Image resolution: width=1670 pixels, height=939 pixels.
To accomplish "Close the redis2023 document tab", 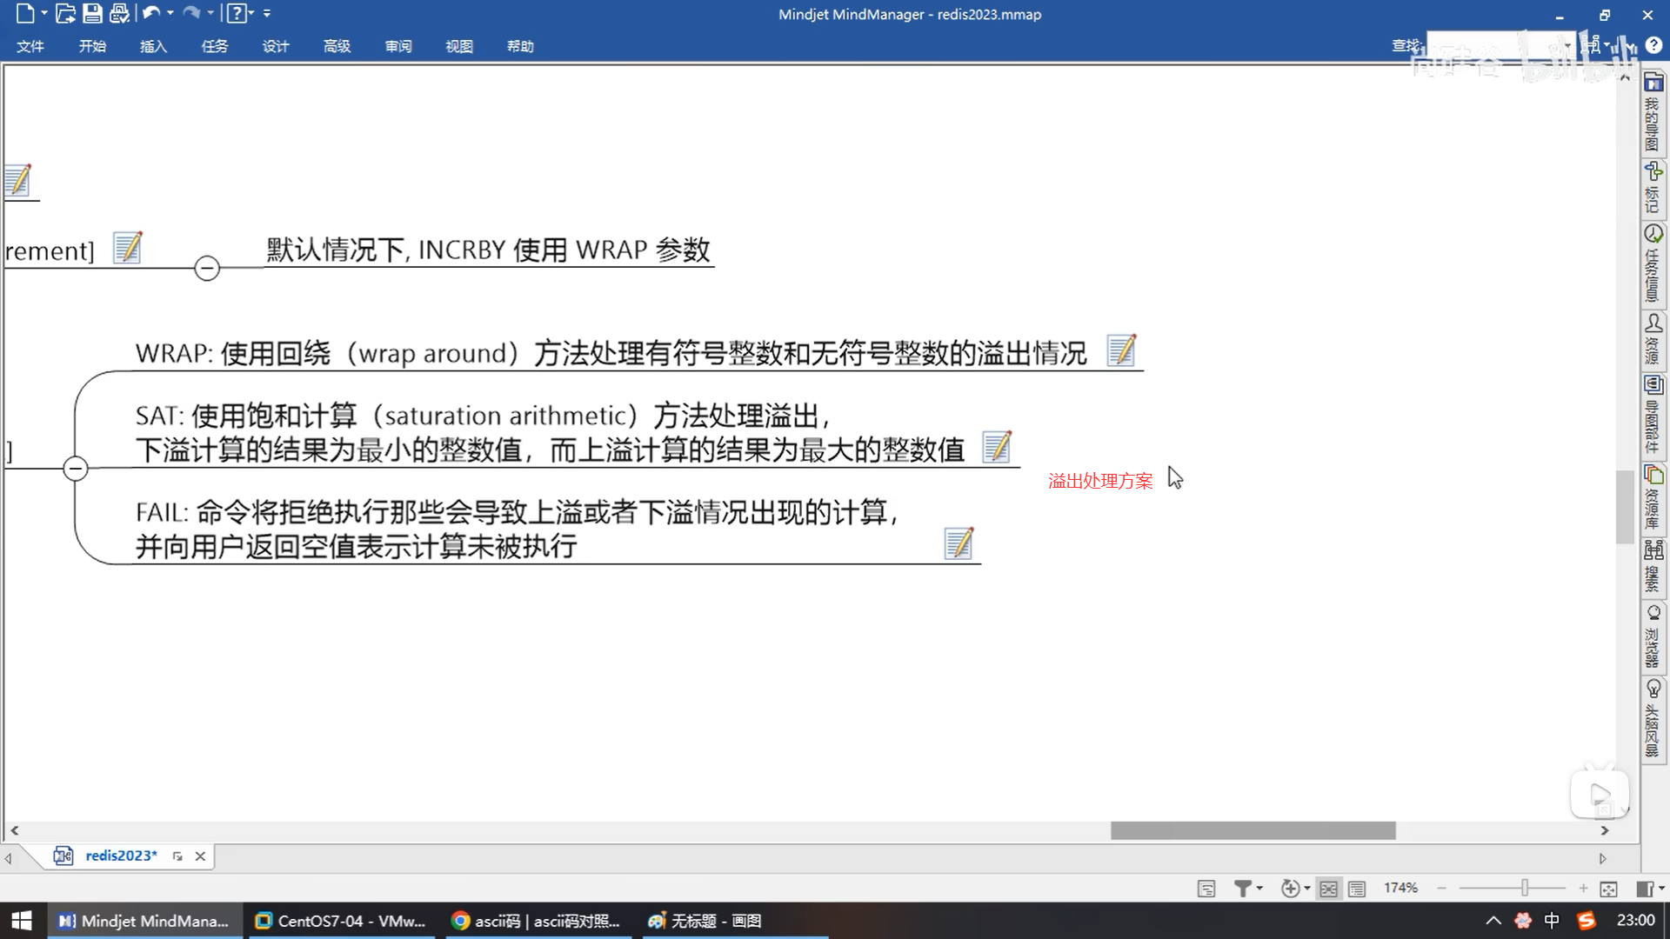I will point(200,856).
